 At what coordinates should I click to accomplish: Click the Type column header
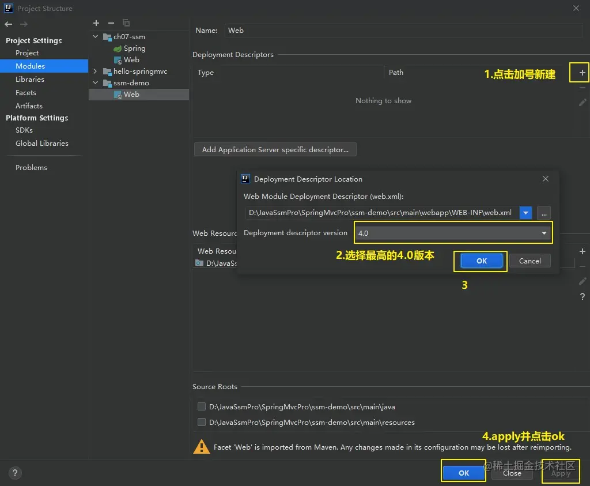206,73
